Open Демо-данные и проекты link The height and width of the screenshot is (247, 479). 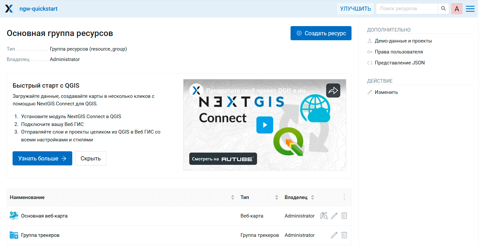[x=403, y=41]
